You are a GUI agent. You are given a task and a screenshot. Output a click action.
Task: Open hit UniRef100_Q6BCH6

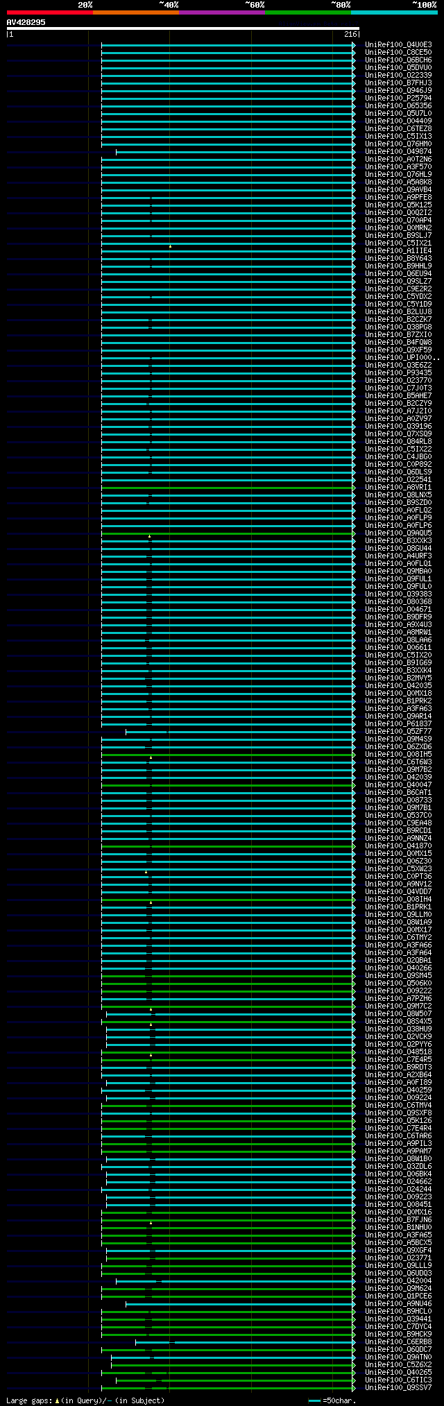[x=398, y=60]
